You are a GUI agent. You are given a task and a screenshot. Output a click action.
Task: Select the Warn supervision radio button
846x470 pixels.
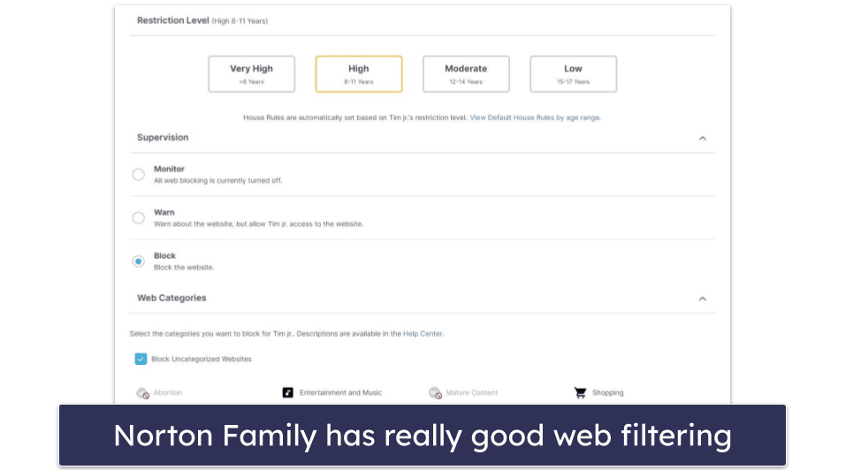pos(138,217)
